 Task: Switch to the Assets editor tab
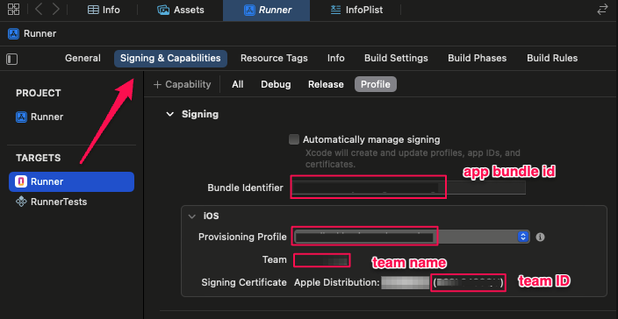point(180,10)
